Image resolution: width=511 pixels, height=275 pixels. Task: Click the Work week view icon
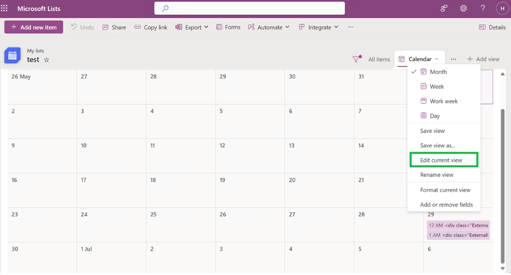tap(423, 101)
